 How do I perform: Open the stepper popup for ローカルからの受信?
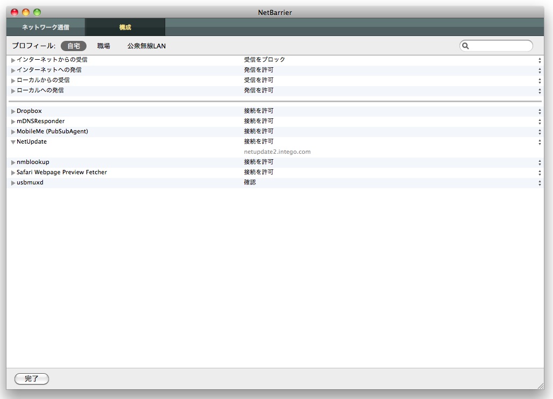540,81
